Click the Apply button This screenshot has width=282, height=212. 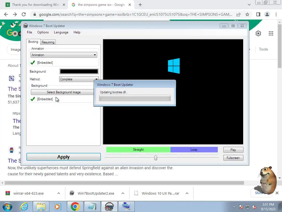pyautogui.click(x=64, y=157)
